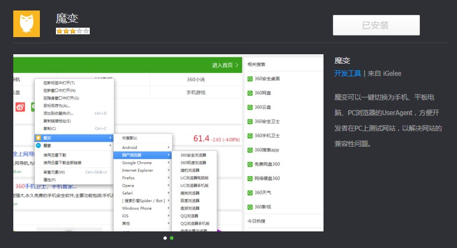Image resolution: width=457 pixels, height=248 pixels.
Task: Click the 61.4 stock value in preview
Action: 202,138
